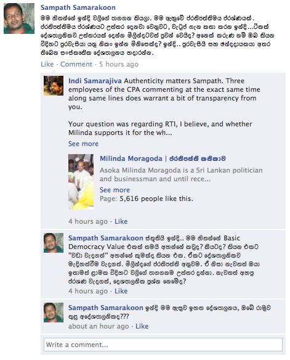The width and height of the screenshot is (290, 360).
Task: Open Indi Samarajiva's avatar thumbnail
Action: 54,86
